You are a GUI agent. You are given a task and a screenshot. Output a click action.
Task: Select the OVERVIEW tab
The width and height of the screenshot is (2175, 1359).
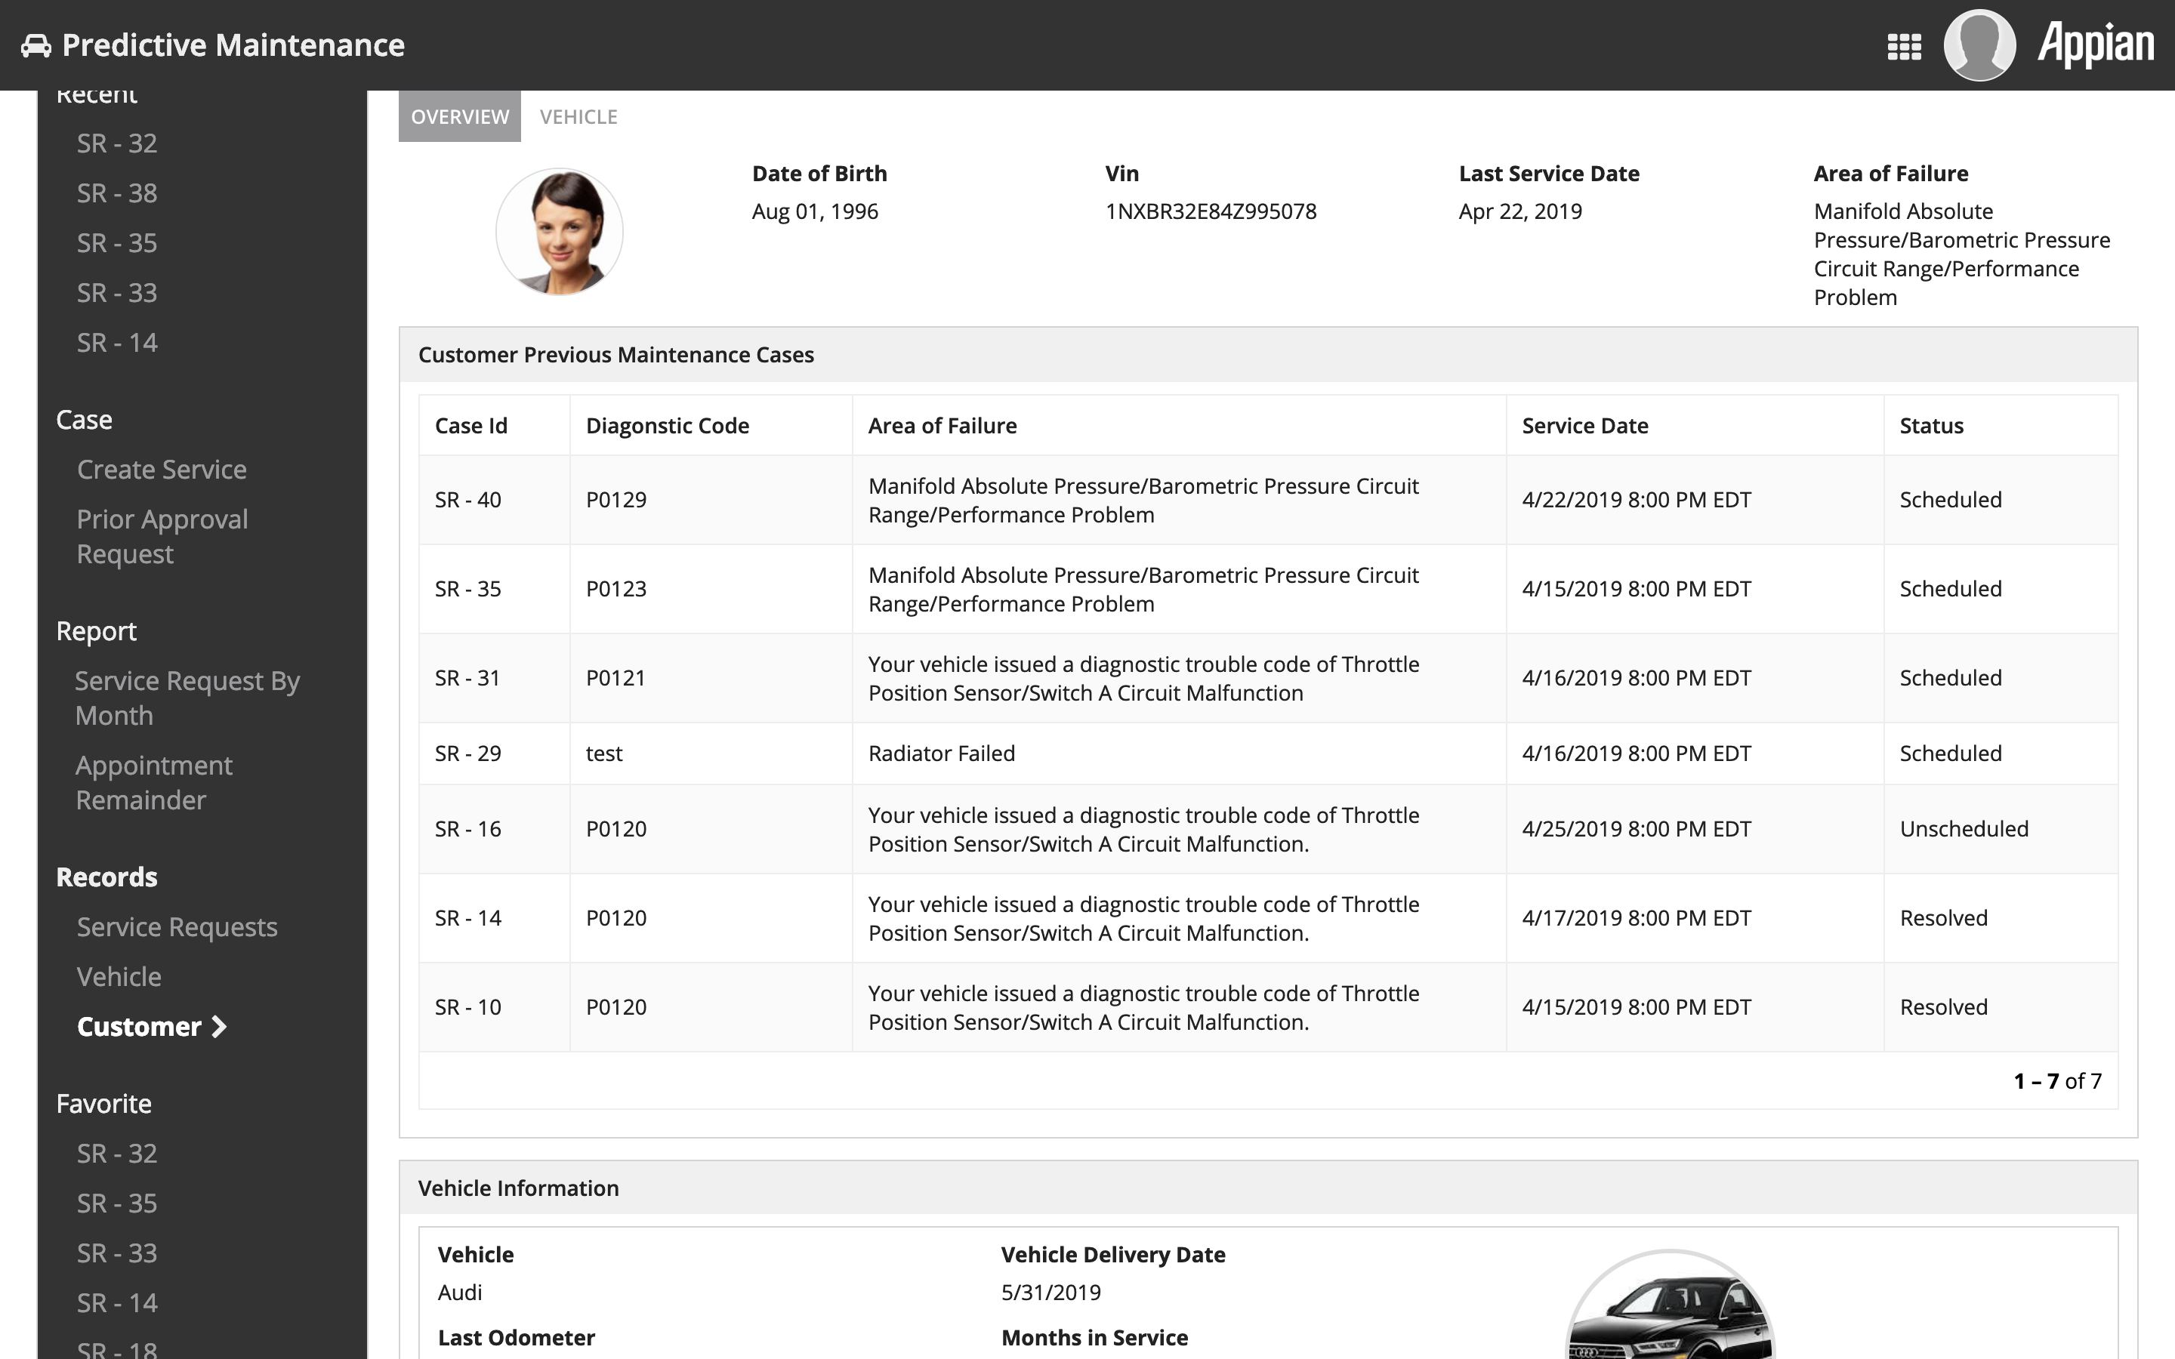(459, 117)
